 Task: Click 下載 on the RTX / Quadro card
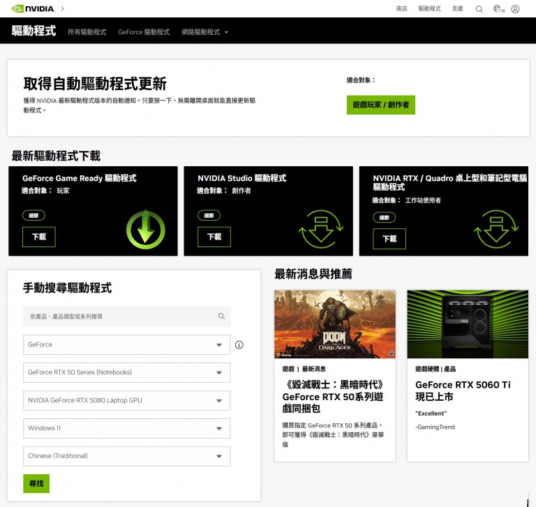pos(389,239)
